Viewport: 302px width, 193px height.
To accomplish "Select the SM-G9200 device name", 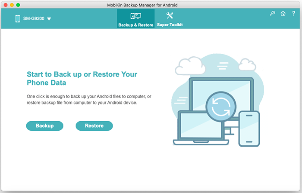I will pos(34,18).
